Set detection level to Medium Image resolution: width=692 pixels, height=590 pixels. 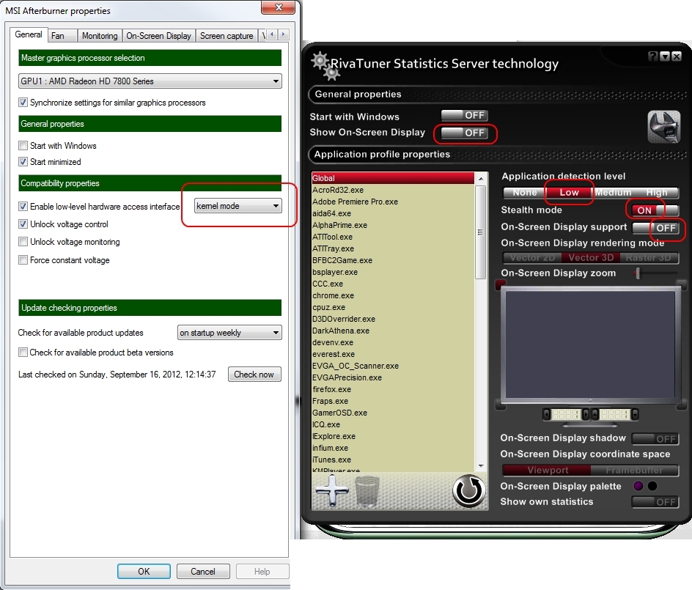(613, 193)
